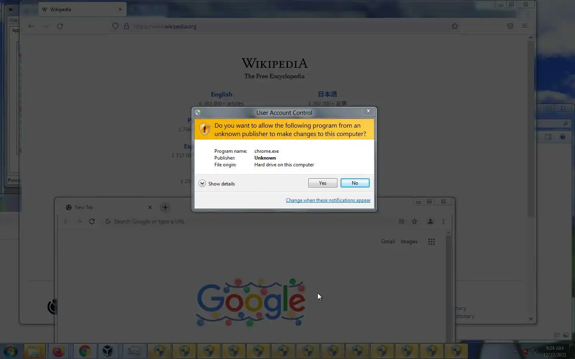Click the yellow warning shield icon in UAC banner

(x=204, y=129)
